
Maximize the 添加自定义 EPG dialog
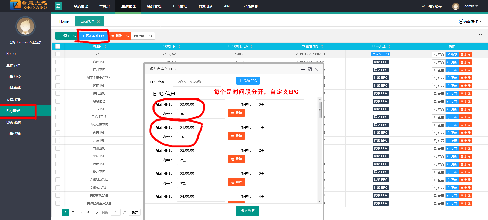pyautogui.click(x=310, y=69)
